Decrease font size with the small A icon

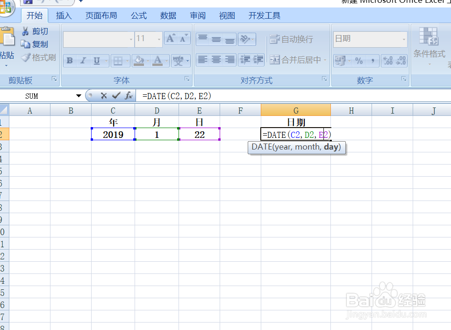(184, 38)
